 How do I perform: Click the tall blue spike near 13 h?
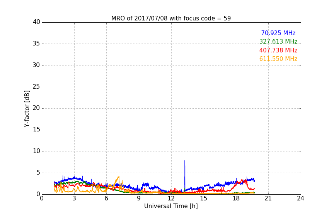coord(185,175)
